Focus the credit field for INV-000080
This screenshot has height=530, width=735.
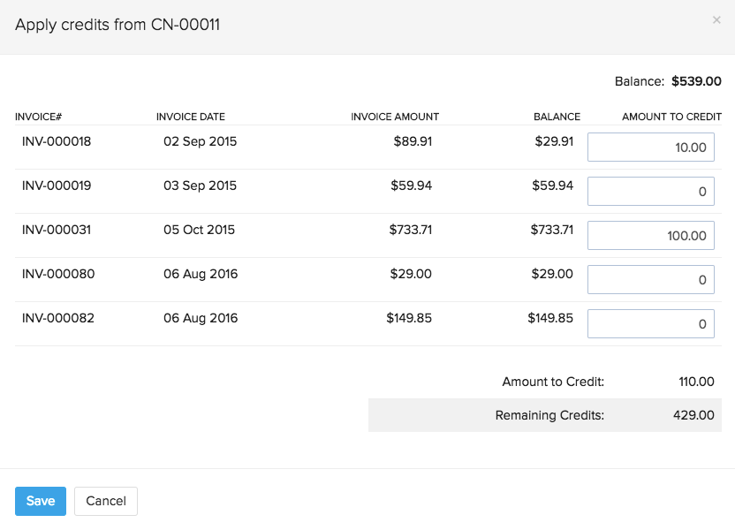(650, 279)
